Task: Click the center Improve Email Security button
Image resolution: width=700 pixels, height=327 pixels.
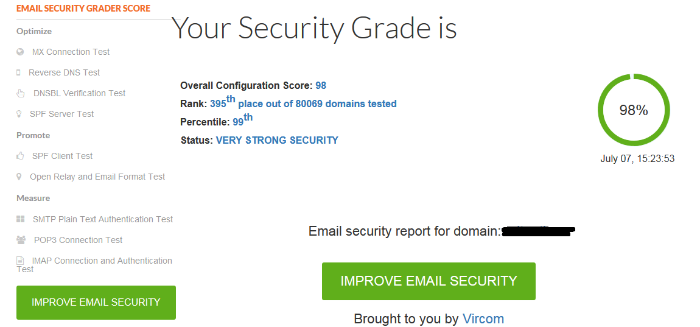Action: click(x=429, y=281)
